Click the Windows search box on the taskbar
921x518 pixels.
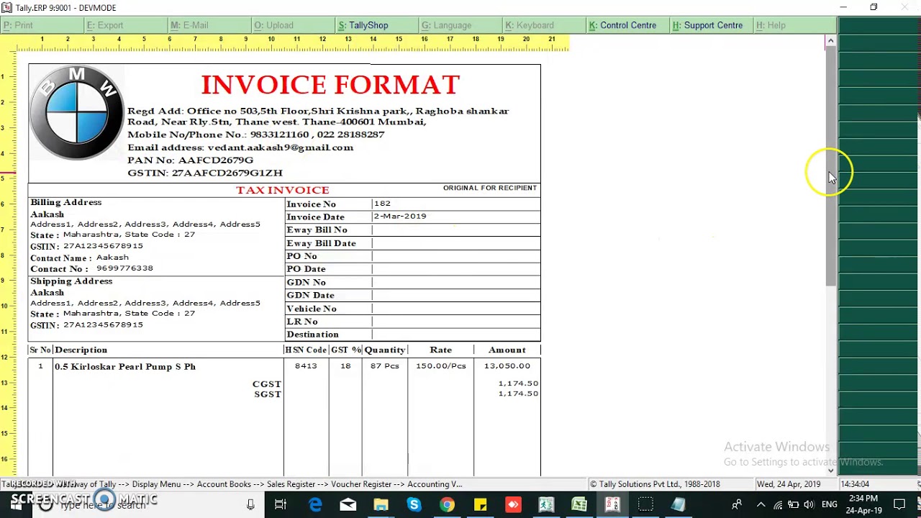pos(144,505)
